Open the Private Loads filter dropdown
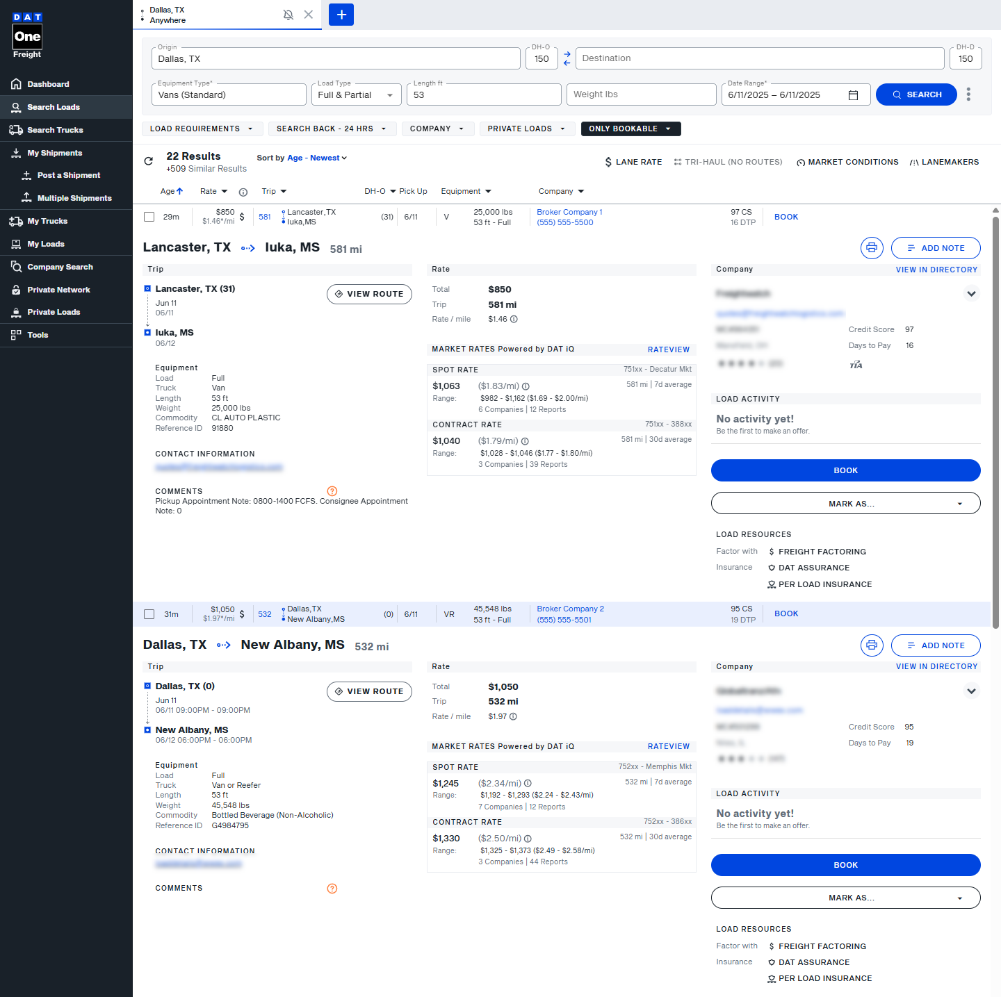1001x997 pixels. click(x=527, y=129)
